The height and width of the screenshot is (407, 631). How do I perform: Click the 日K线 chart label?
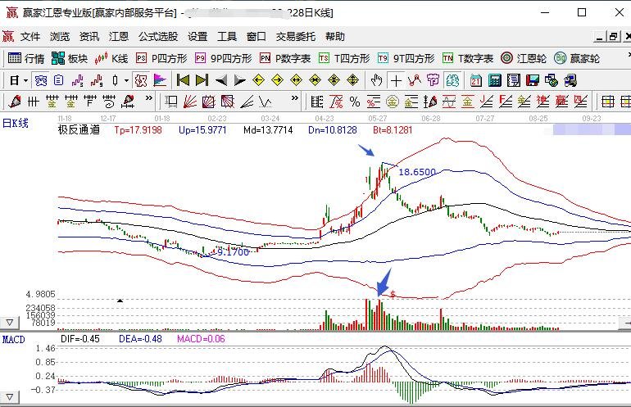(x=16, y=123)
